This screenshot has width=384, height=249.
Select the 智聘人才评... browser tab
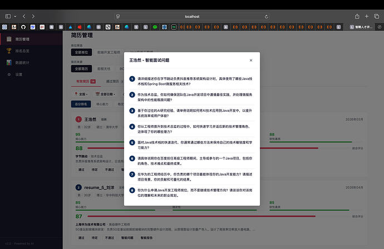pyautogui.click(x=361, y=27)
